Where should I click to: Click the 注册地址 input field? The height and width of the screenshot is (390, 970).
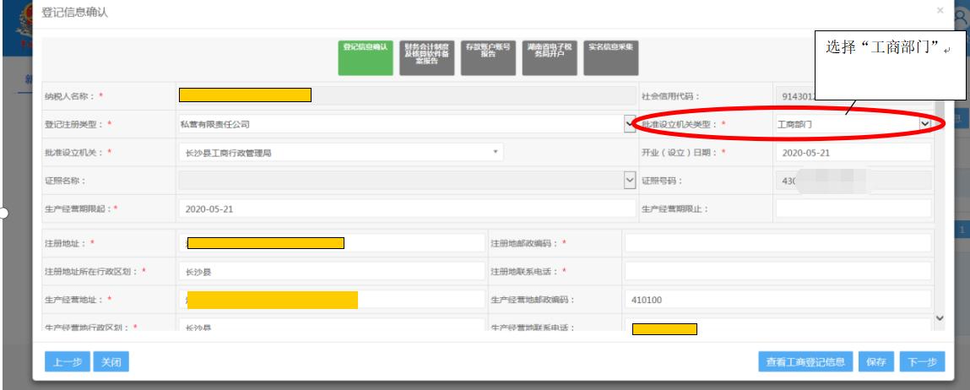pyautogui.click(x=332, y=242)
